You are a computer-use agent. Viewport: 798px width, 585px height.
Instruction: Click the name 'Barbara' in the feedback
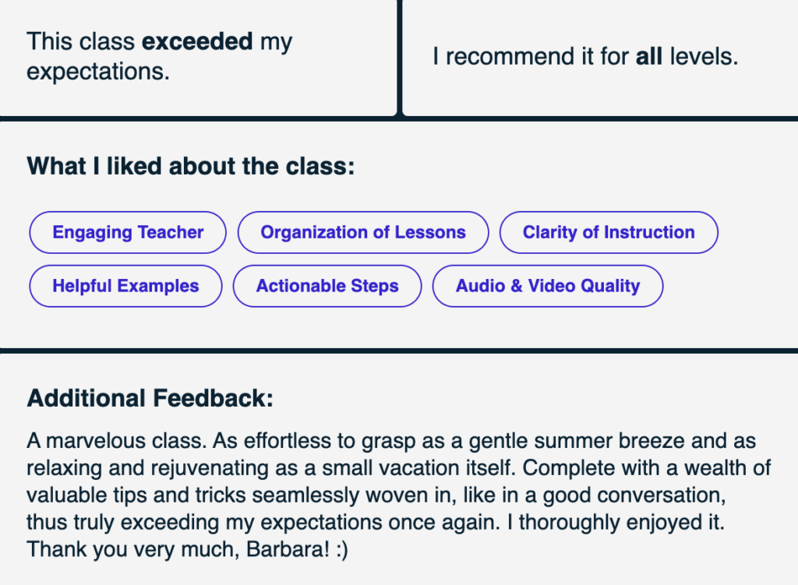point(288,549)
